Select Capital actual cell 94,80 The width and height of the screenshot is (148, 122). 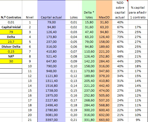[51, 27]
